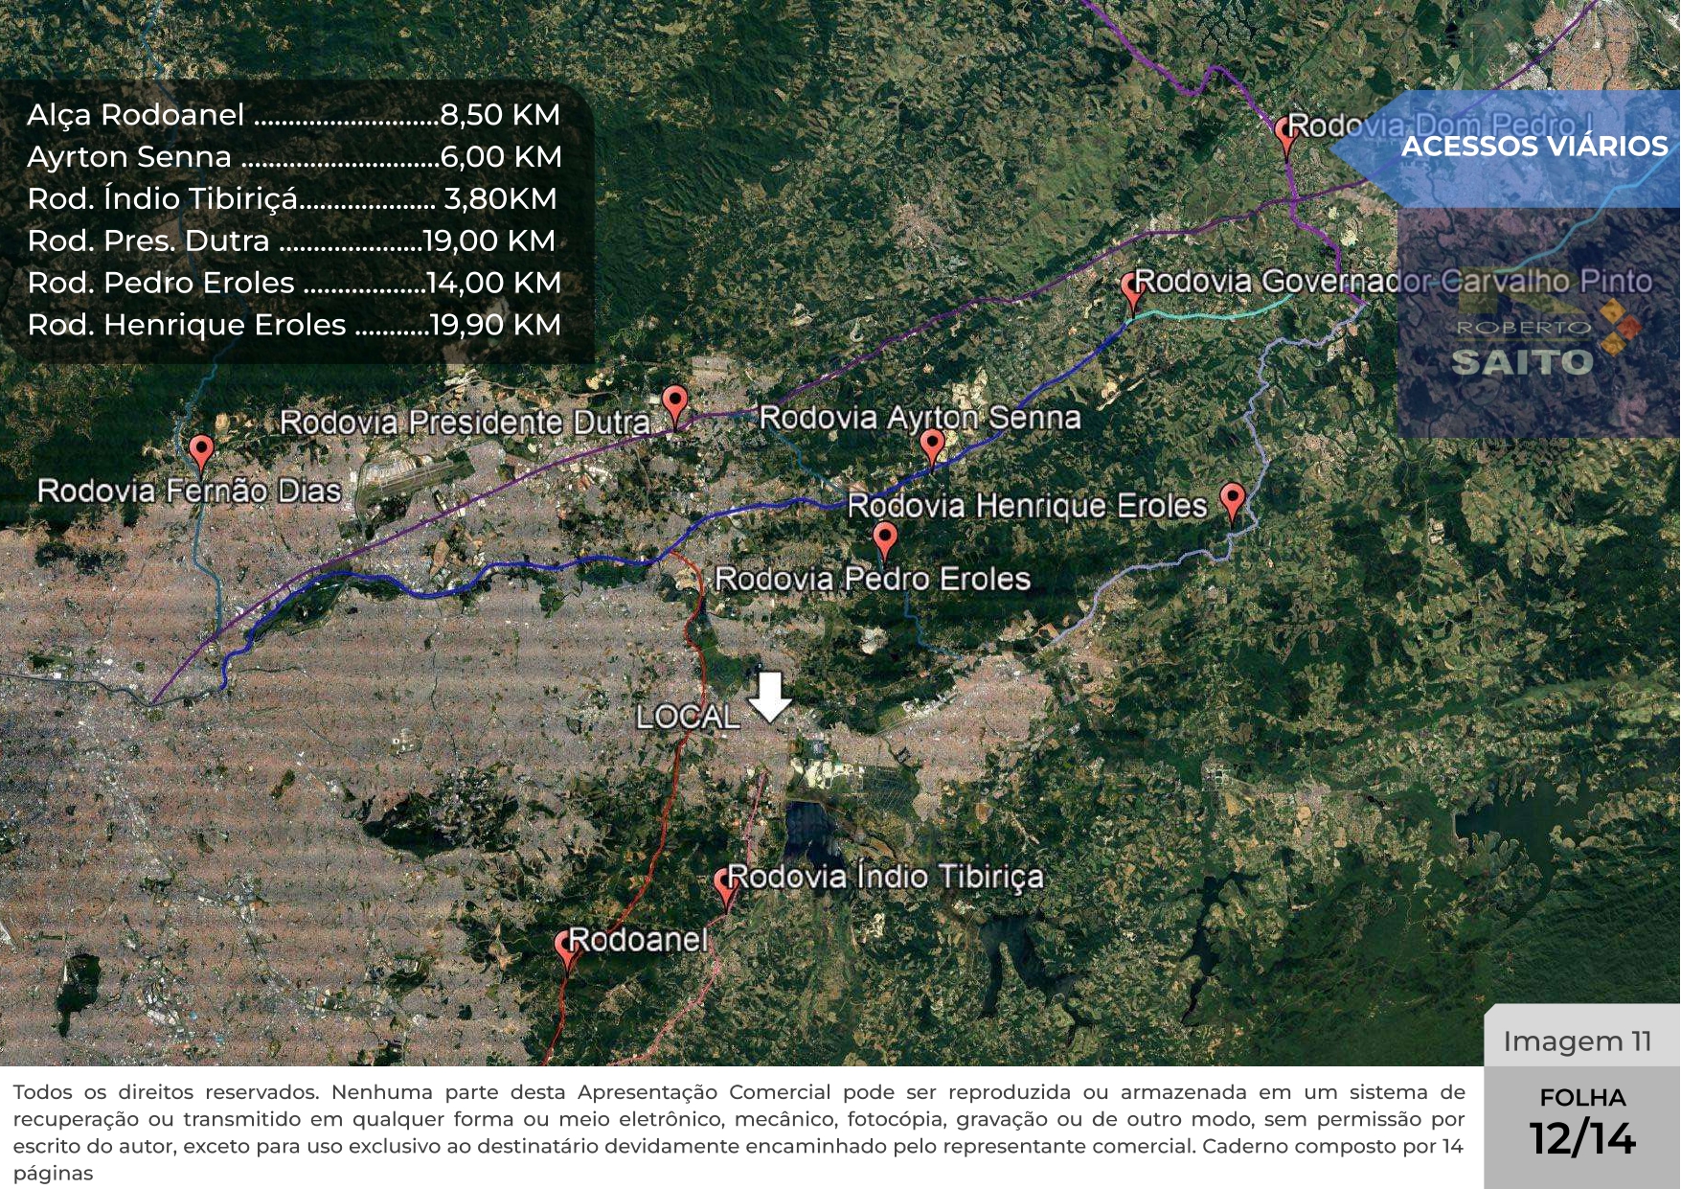Click the 'Todos os direitos reservados' disclaimer
The height and width of the screenshot is (1189, 1681).
click(x=738, y=1132)
